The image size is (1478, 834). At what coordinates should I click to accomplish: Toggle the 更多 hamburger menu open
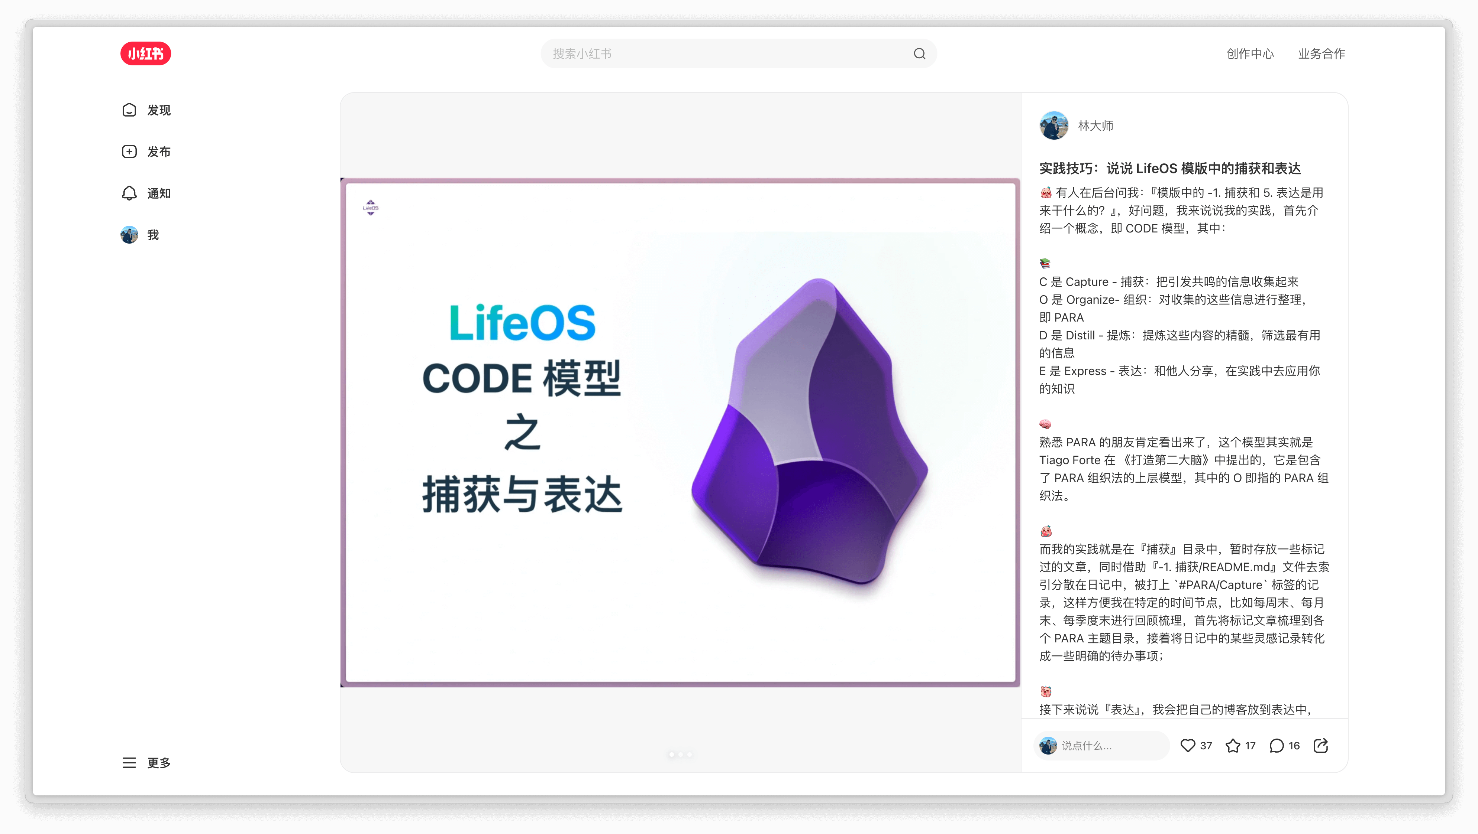click(129, 763)
